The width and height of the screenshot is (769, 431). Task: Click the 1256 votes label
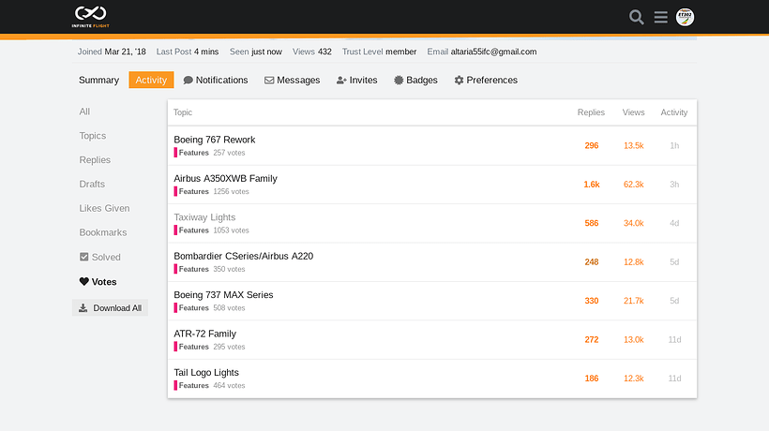pos(231,191)
